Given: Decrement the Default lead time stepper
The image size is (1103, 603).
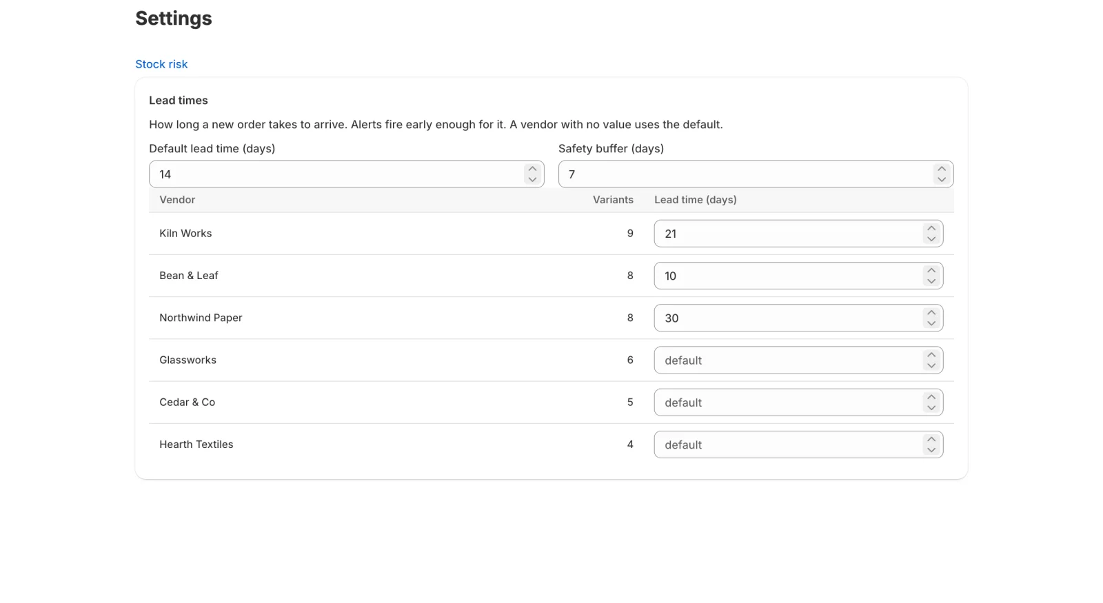Looking at the screenshot, I should point(532,179).
